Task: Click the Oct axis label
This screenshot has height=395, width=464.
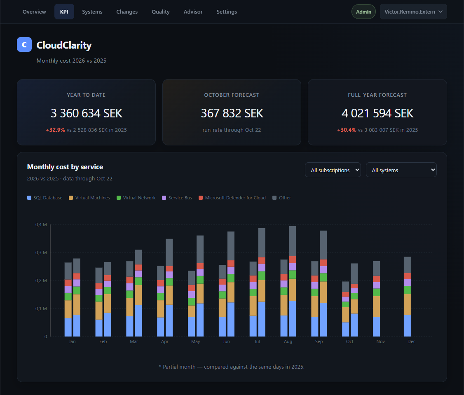Action: pyautogui.click(x=350, y=341)
